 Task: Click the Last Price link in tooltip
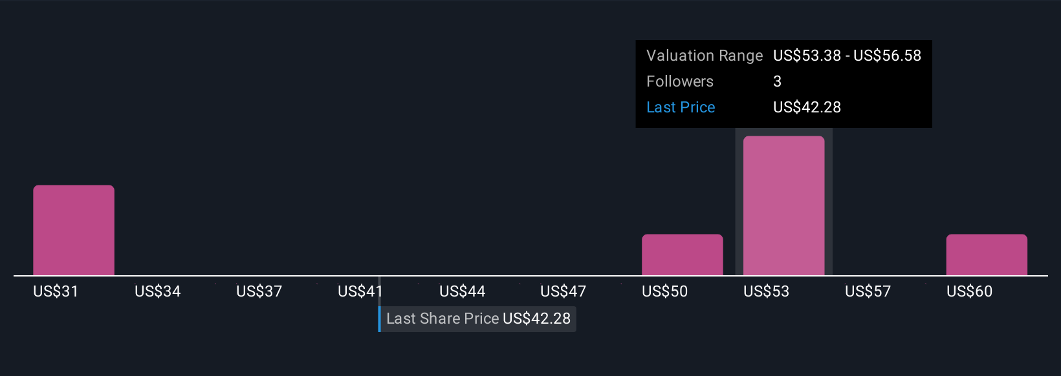tap(681, 107)
